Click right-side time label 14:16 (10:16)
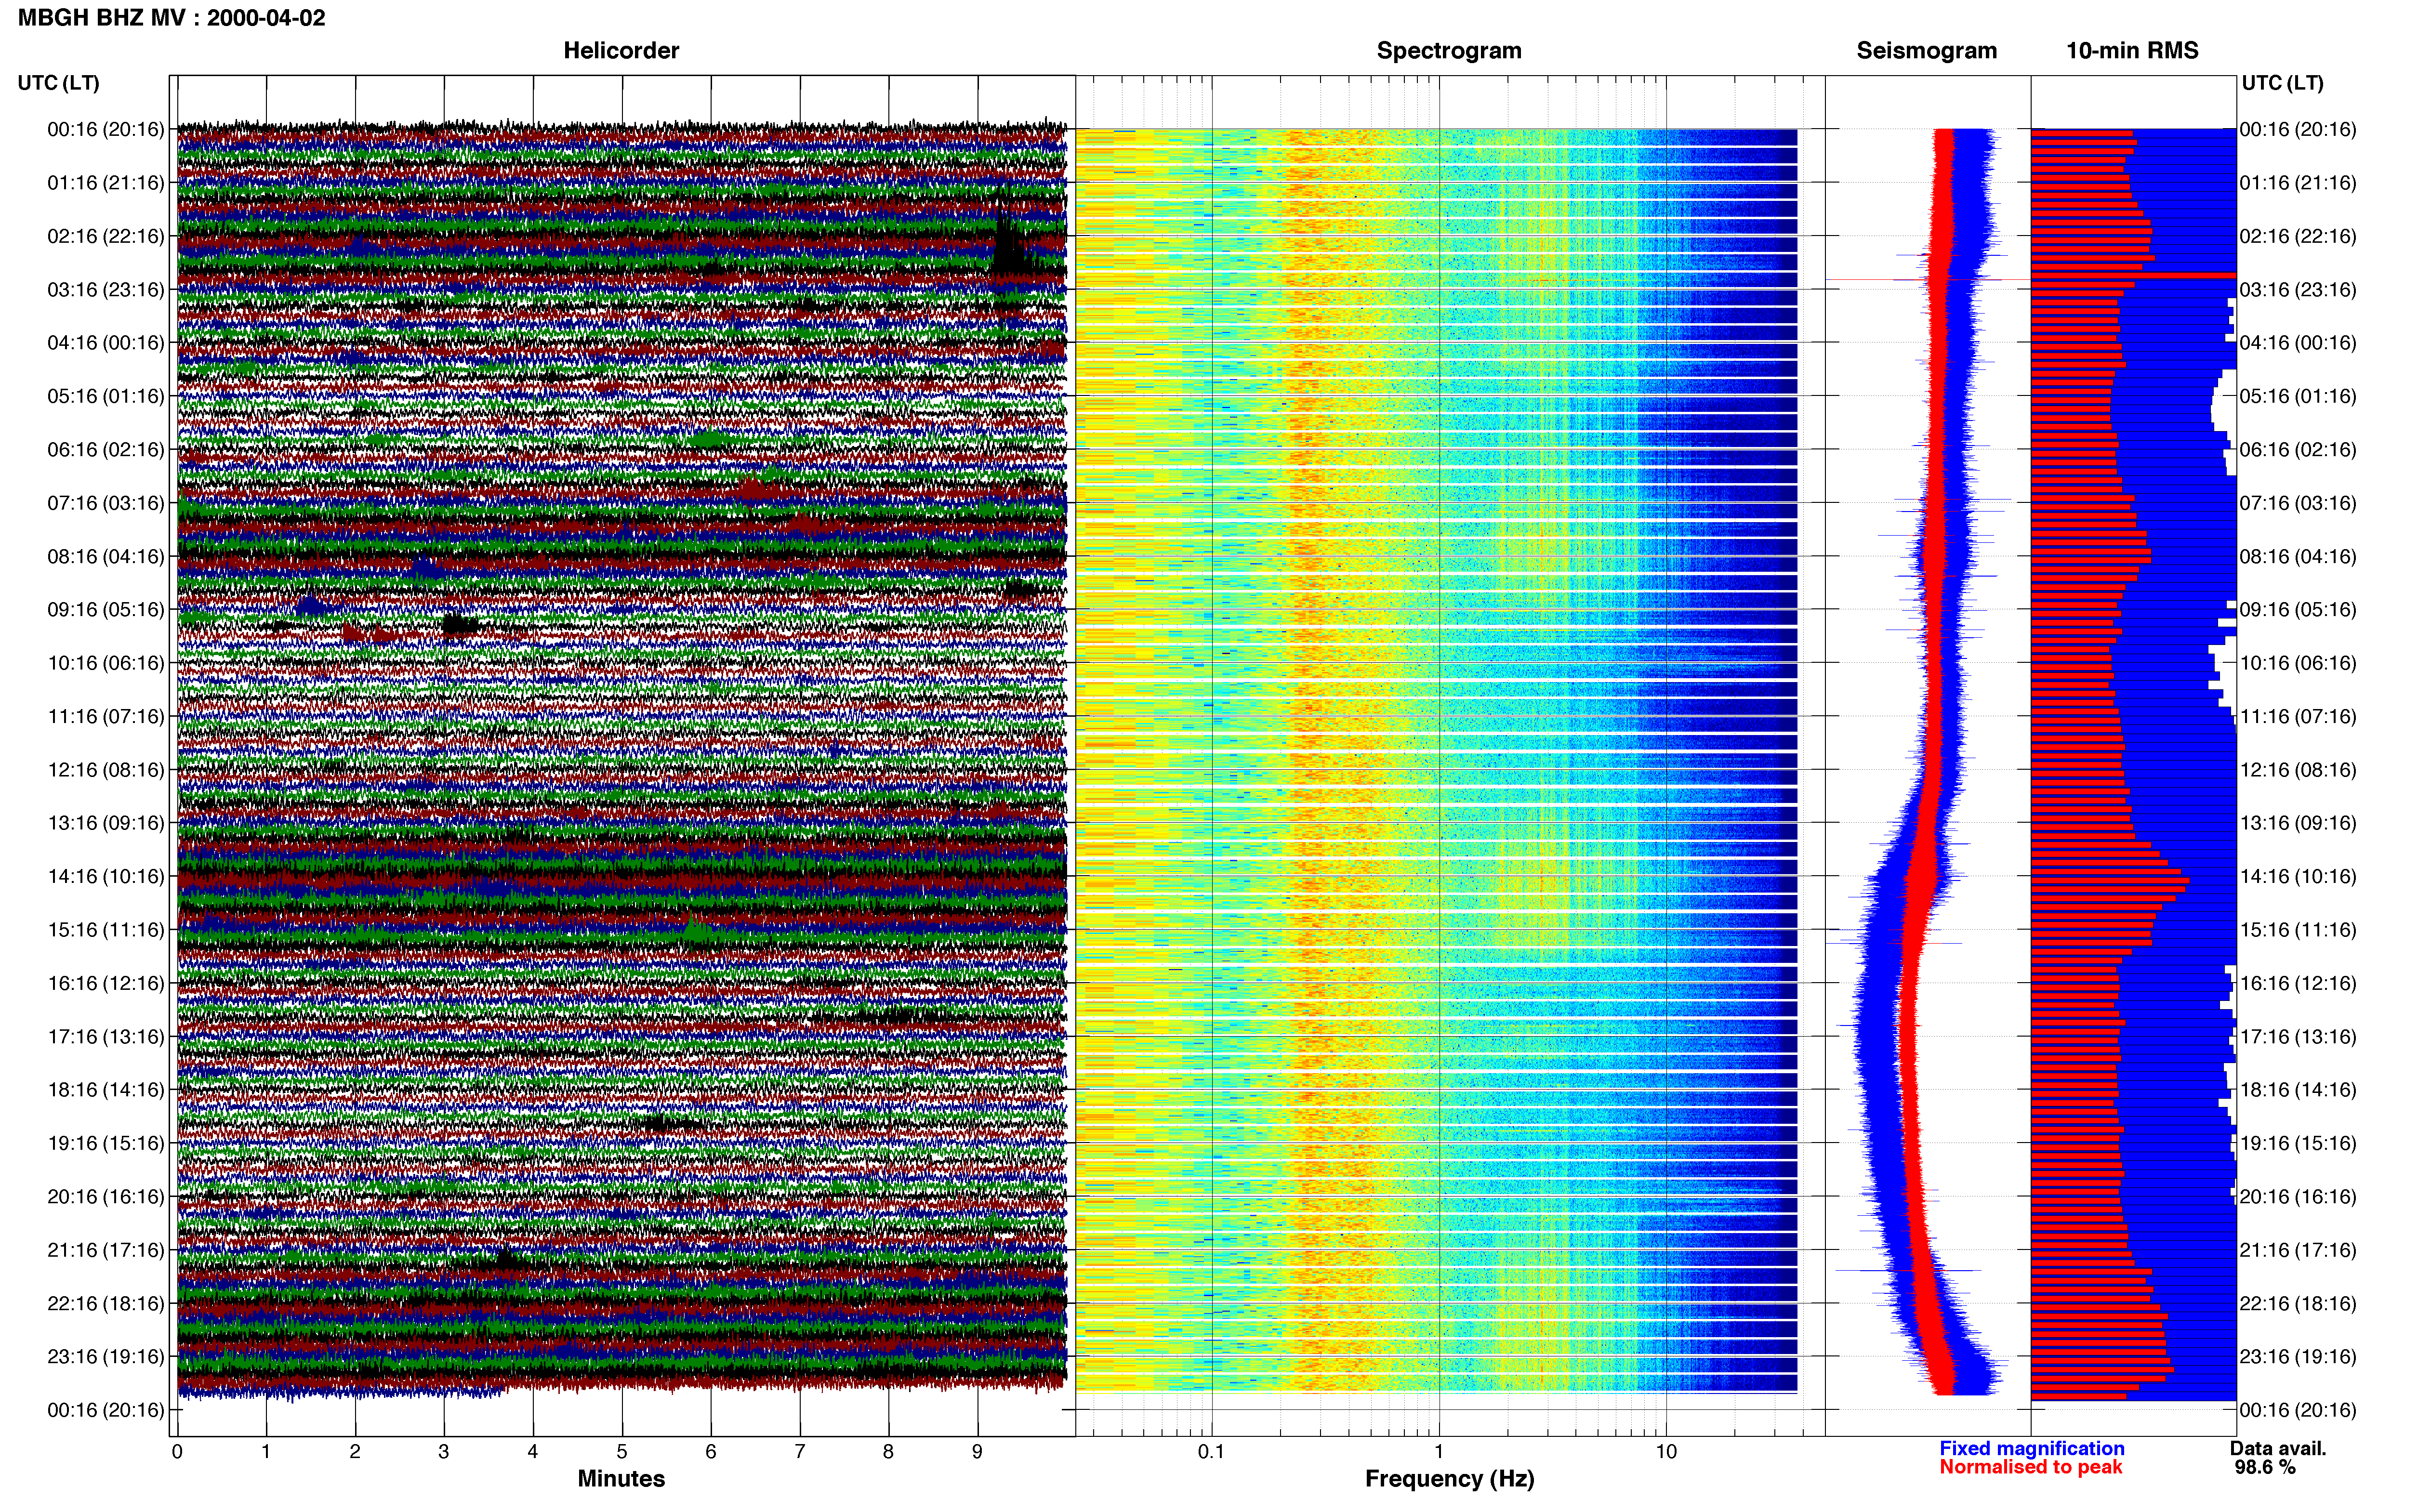This screenshot has width=2418, height=1512. point(2298,877)
